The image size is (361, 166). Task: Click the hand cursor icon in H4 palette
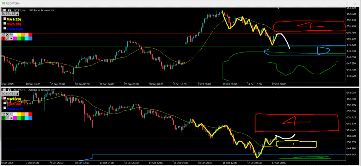pos(4,35)
